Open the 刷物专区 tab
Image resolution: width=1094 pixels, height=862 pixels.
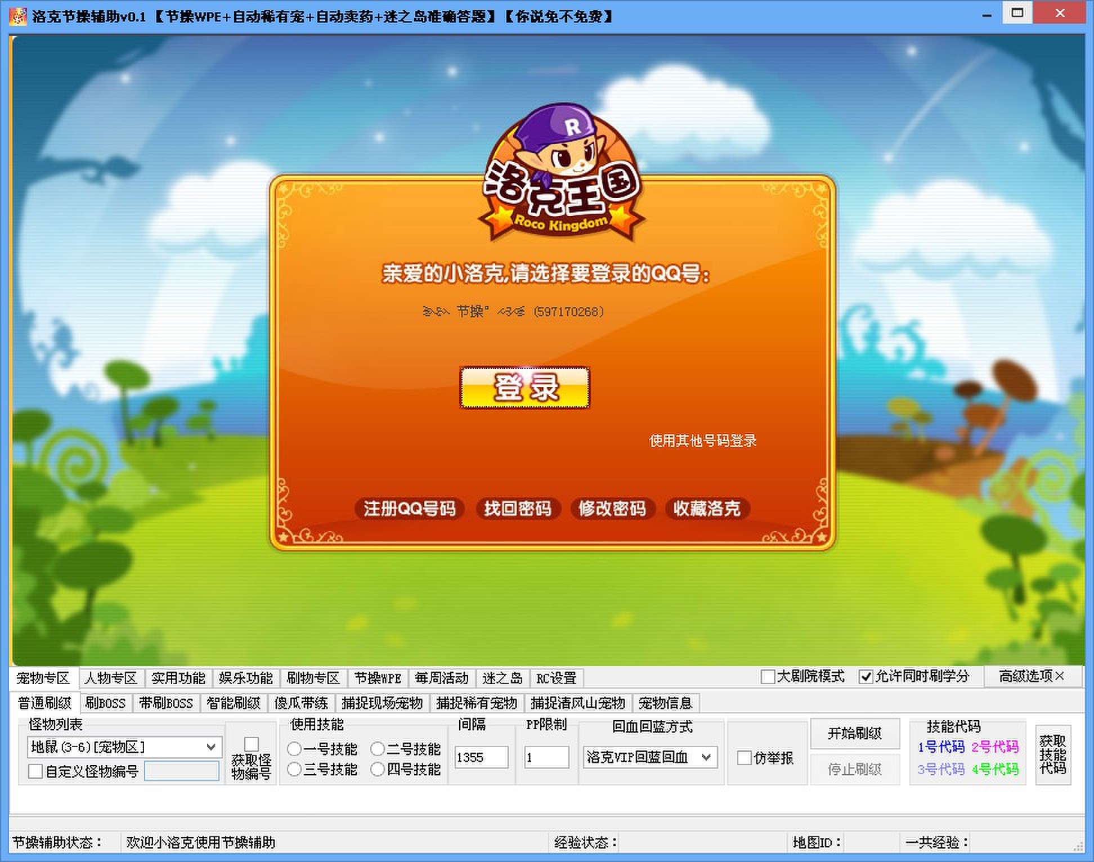click(313, 678)
